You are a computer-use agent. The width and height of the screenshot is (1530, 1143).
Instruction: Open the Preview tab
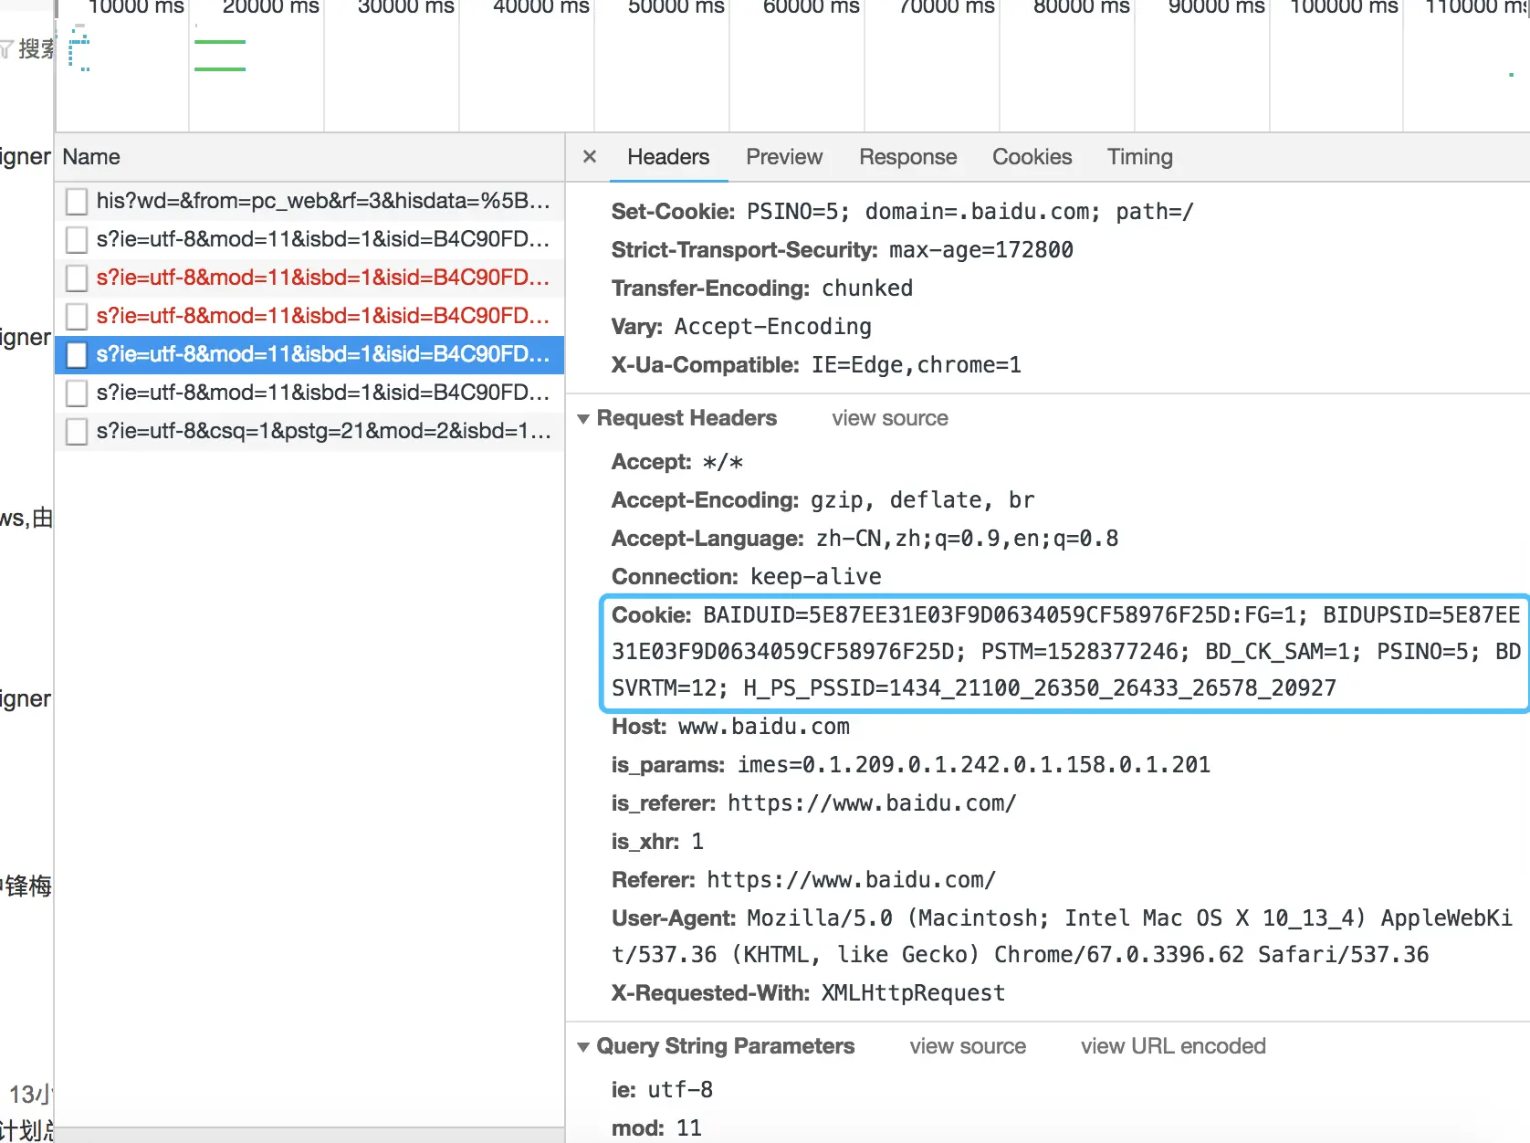tap(784, 157)
